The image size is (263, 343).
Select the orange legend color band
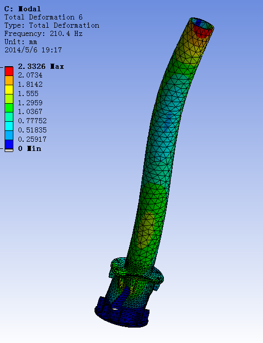pos(9,81)
